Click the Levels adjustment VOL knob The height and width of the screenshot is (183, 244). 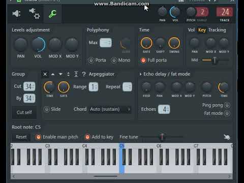point(38,45)
